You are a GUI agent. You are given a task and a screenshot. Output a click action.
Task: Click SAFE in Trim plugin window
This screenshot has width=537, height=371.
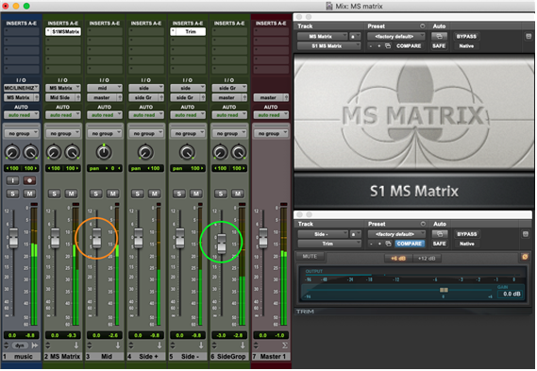pos(440,244)
